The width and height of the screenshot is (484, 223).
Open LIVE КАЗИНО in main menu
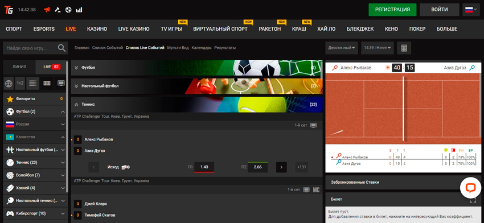pos(134,29)
